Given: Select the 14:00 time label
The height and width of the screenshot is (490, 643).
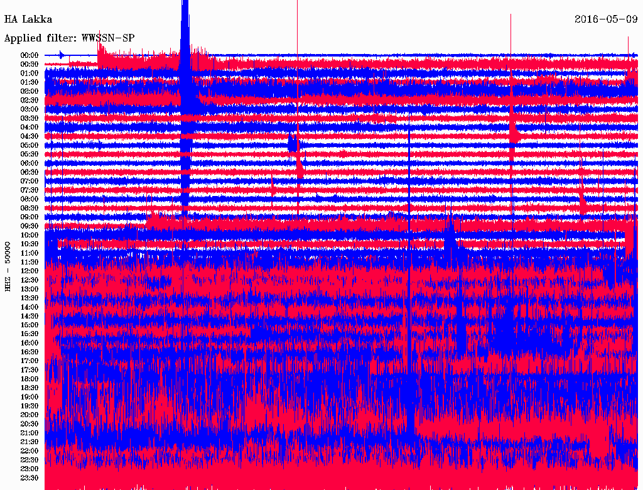Looking at the screenshot, I should (x=30, y=307).
